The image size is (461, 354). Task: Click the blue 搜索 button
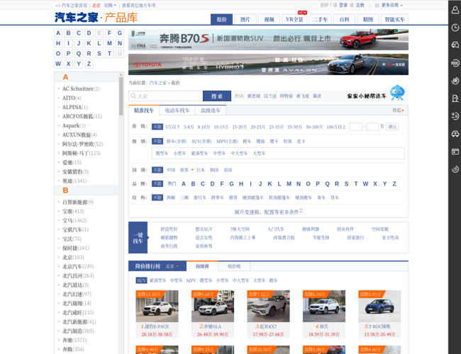tap(217, 96)
